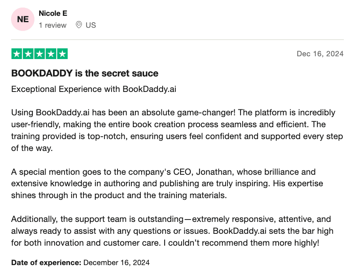The image size is (349, 275).
Task: Click the first green rating star
Action: point(17,54)
